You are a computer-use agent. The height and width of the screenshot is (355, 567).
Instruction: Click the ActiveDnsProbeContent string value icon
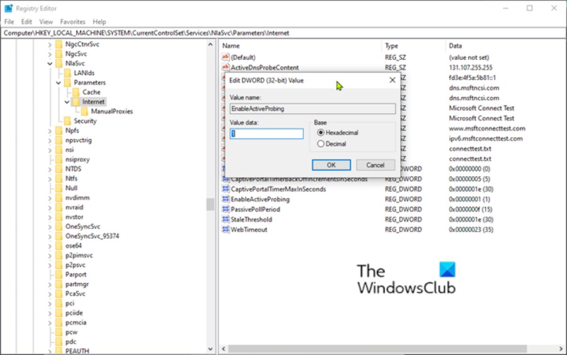[225, 68]
